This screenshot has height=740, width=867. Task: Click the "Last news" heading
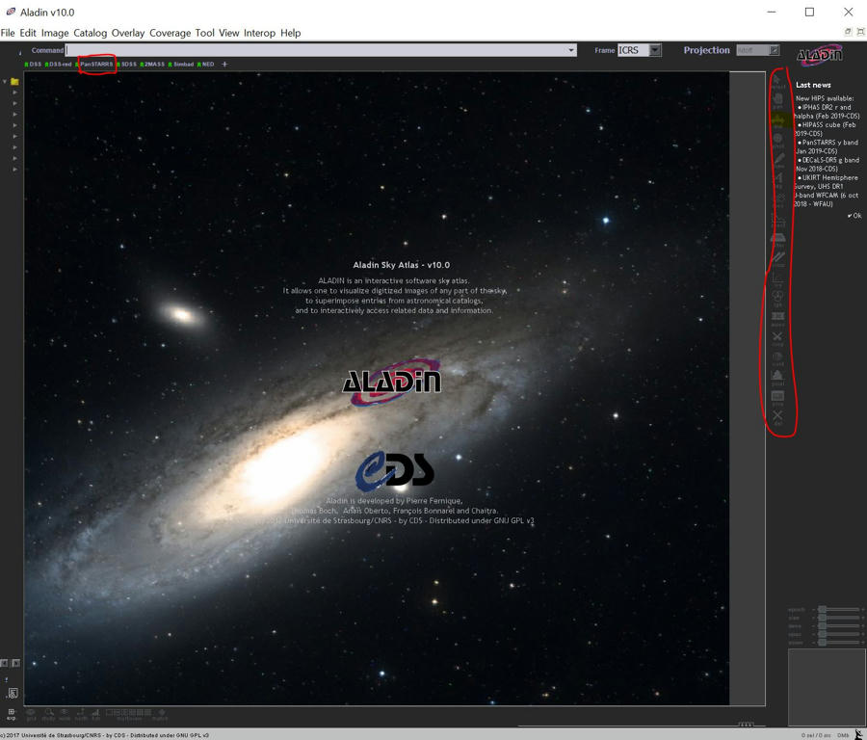point(813,85)
